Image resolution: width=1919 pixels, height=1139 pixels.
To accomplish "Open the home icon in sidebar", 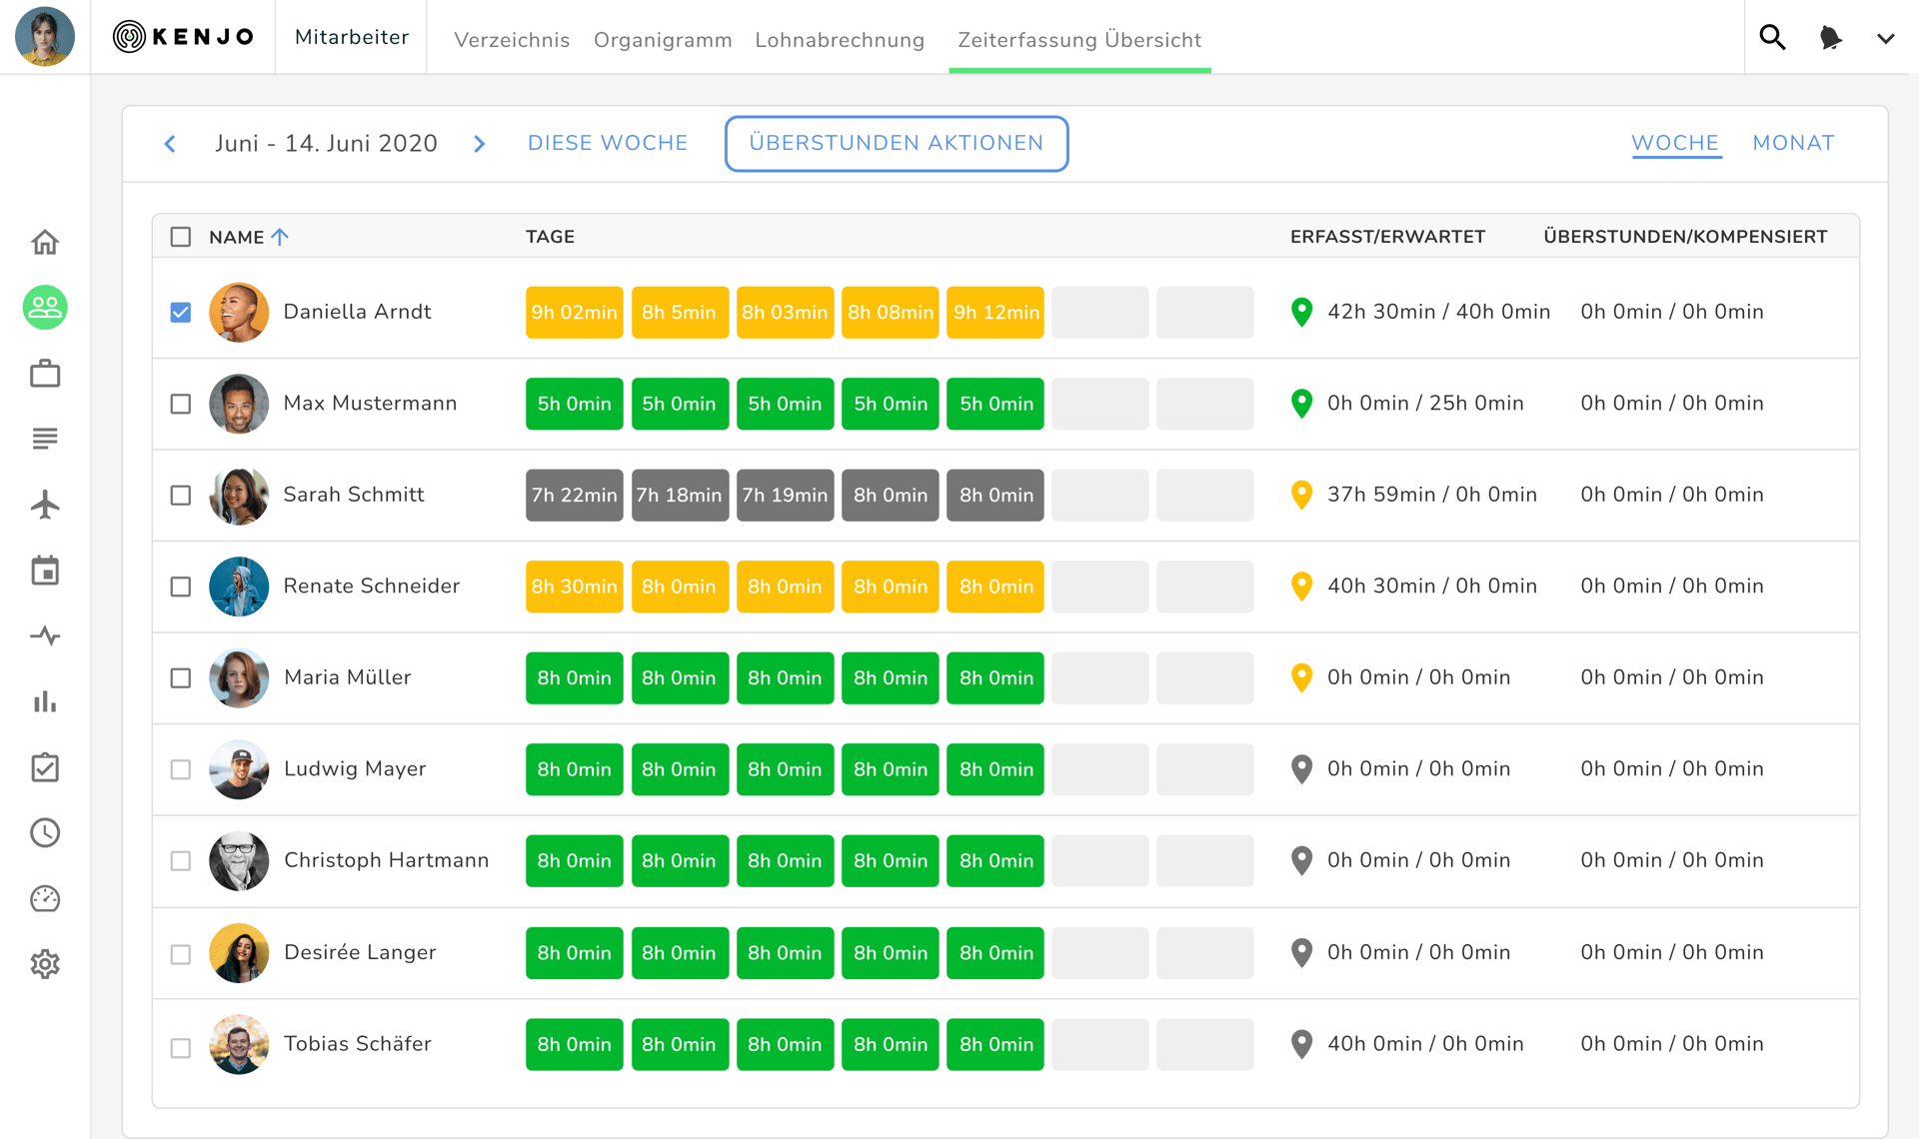I will point(45,242).
